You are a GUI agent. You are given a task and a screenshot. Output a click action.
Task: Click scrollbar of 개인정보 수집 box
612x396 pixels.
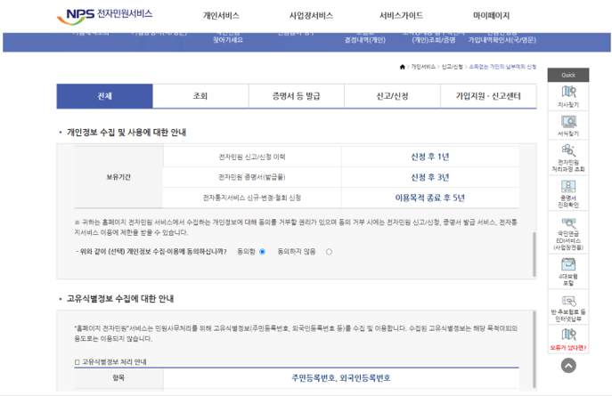point(534,255)
